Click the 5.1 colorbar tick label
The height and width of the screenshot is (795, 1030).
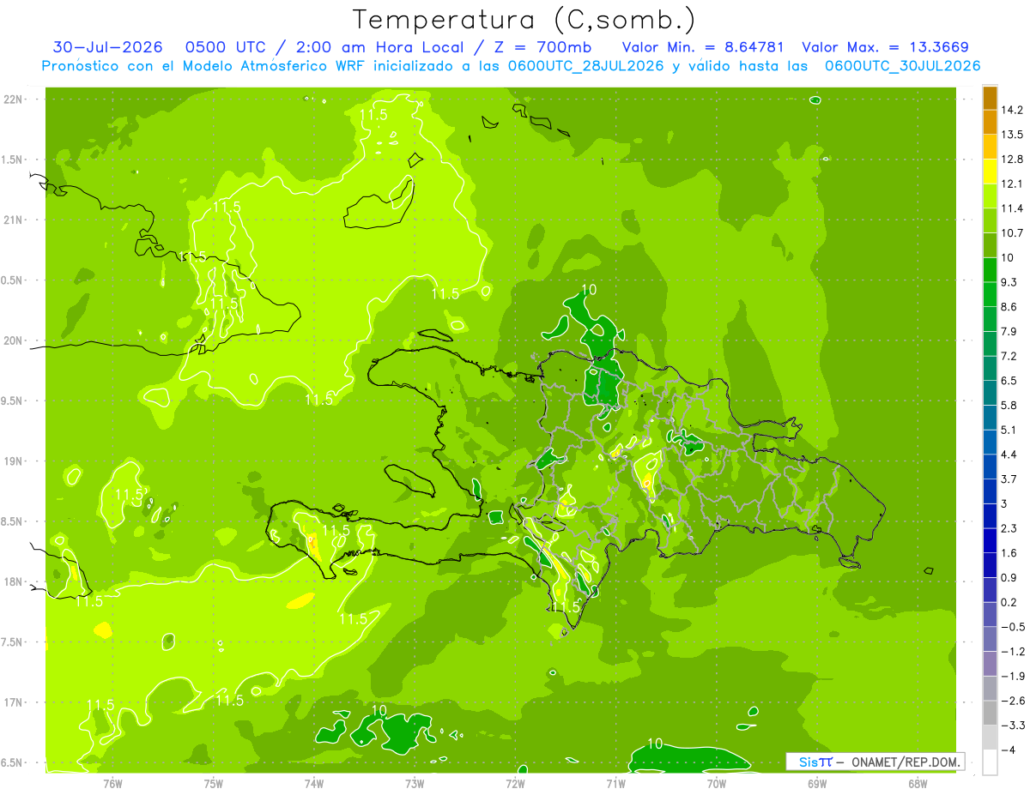1009,430
